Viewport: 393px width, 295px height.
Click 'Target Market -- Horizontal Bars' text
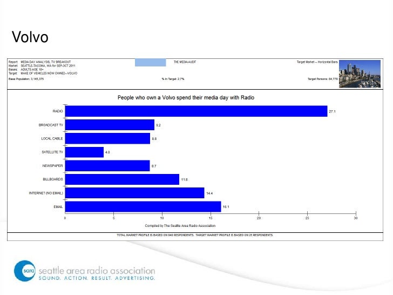pos(317,62)
